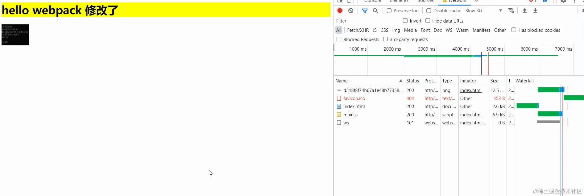The width and height of the screenshot is (584, 196).
Task: Activate the inspect element picker icon
Action: coord(340,1)
